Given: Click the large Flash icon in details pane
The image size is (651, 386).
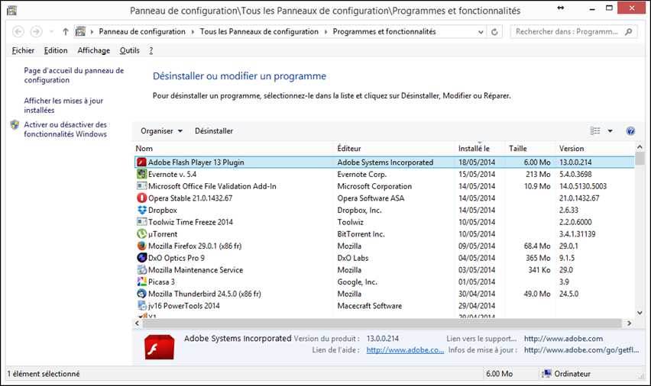Looking at the screenshot, I should click(x=160, y=346).
